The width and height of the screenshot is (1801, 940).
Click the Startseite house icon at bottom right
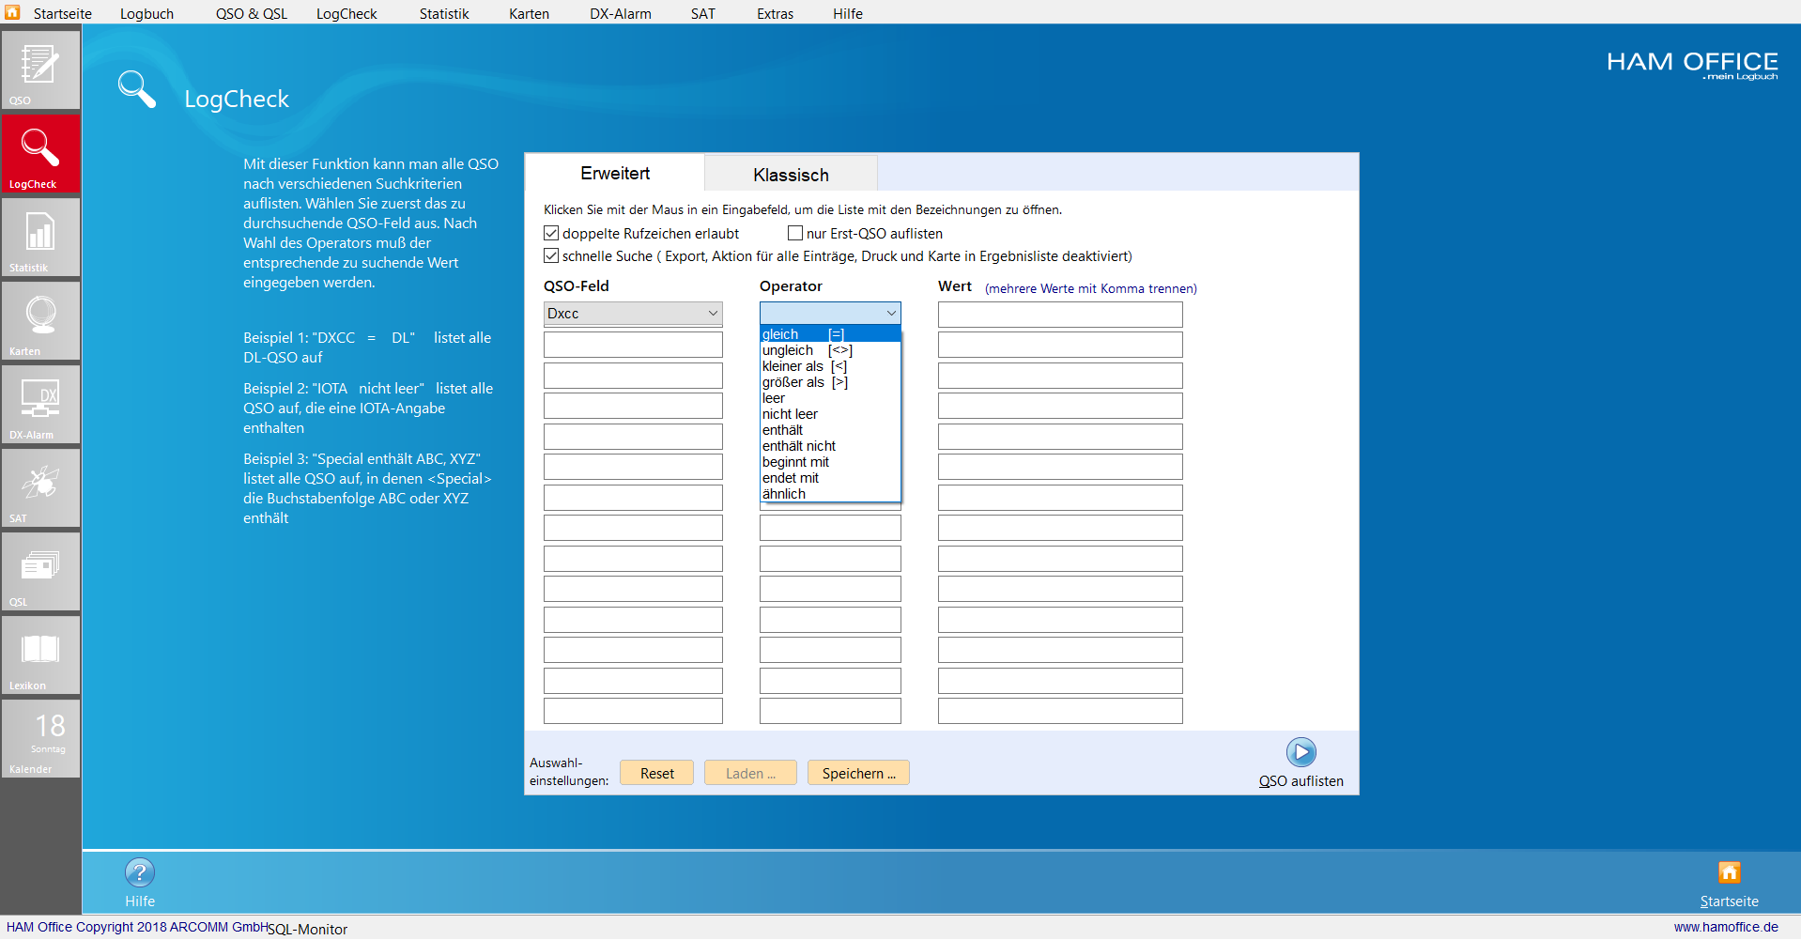[1729, 872]
